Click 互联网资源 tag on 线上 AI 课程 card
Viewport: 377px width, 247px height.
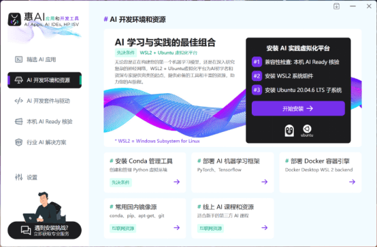pos(211,228)
